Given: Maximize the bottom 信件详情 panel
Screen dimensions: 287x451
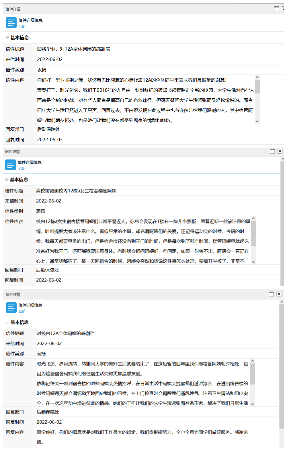Looking at the screenshot, I should point(271,294).
